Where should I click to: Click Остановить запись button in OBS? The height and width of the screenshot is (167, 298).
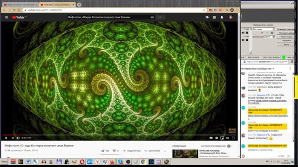pos(286,33)
